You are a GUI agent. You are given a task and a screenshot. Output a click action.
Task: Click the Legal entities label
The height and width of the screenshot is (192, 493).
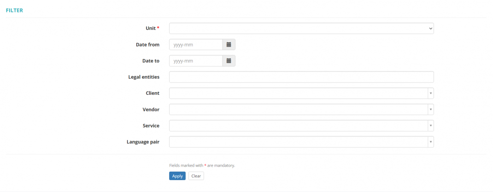coord(144,77)
